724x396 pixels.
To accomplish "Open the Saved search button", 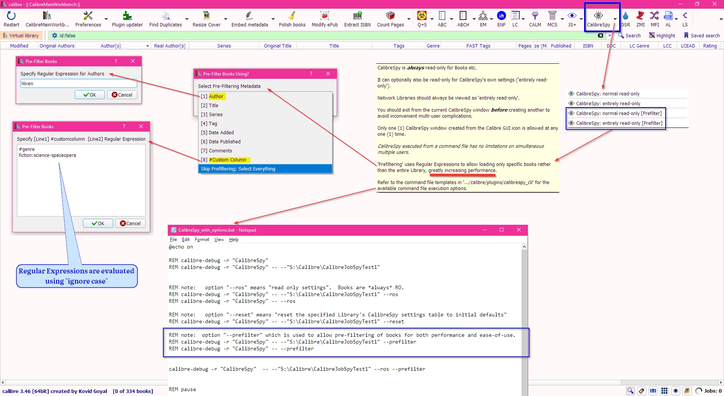I will point(702,35).
